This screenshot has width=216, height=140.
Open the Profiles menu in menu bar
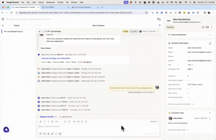[60, 2]
